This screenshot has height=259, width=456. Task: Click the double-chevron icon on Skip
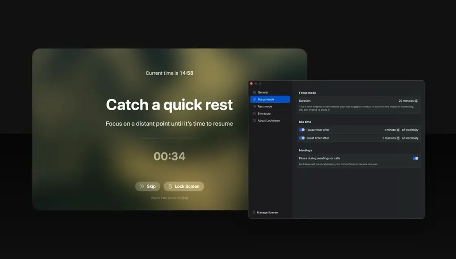(142, 186)
